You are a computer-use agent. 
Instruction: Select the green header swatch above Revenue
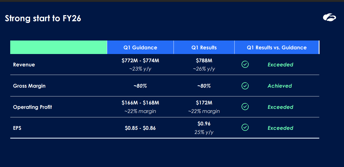pos(58,47)
